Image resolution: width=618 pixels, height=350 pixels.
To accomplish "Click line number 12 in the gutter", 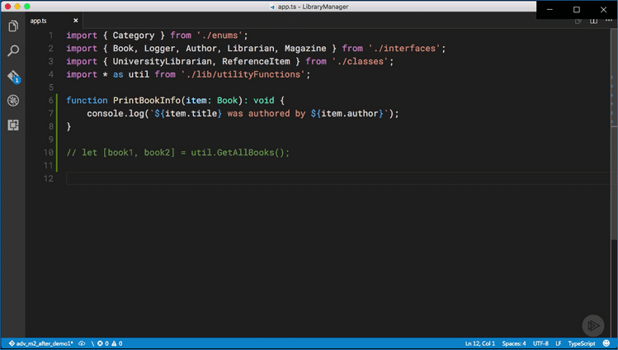I will tap(48, 178).
